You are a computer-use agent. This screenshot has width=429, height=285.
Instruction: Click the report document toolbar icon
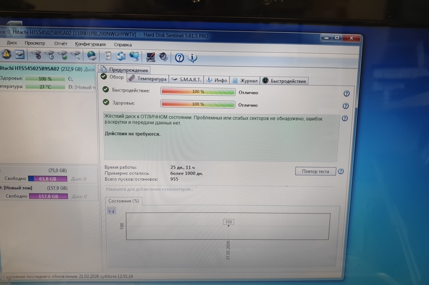(x=108, y=56)
